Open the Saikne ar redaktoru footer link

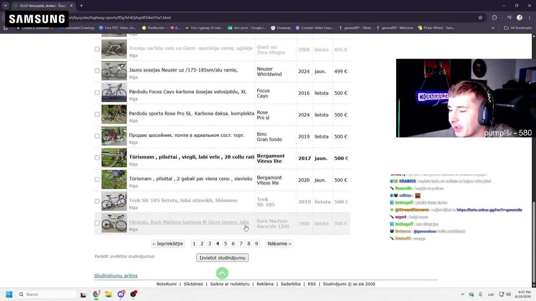point(230,284)
